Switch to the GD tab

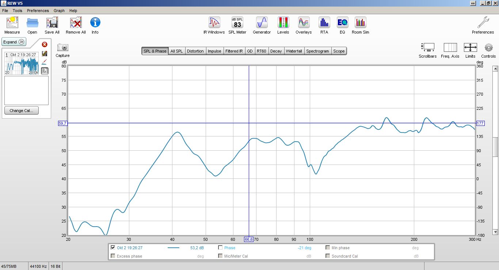[250, 51]
